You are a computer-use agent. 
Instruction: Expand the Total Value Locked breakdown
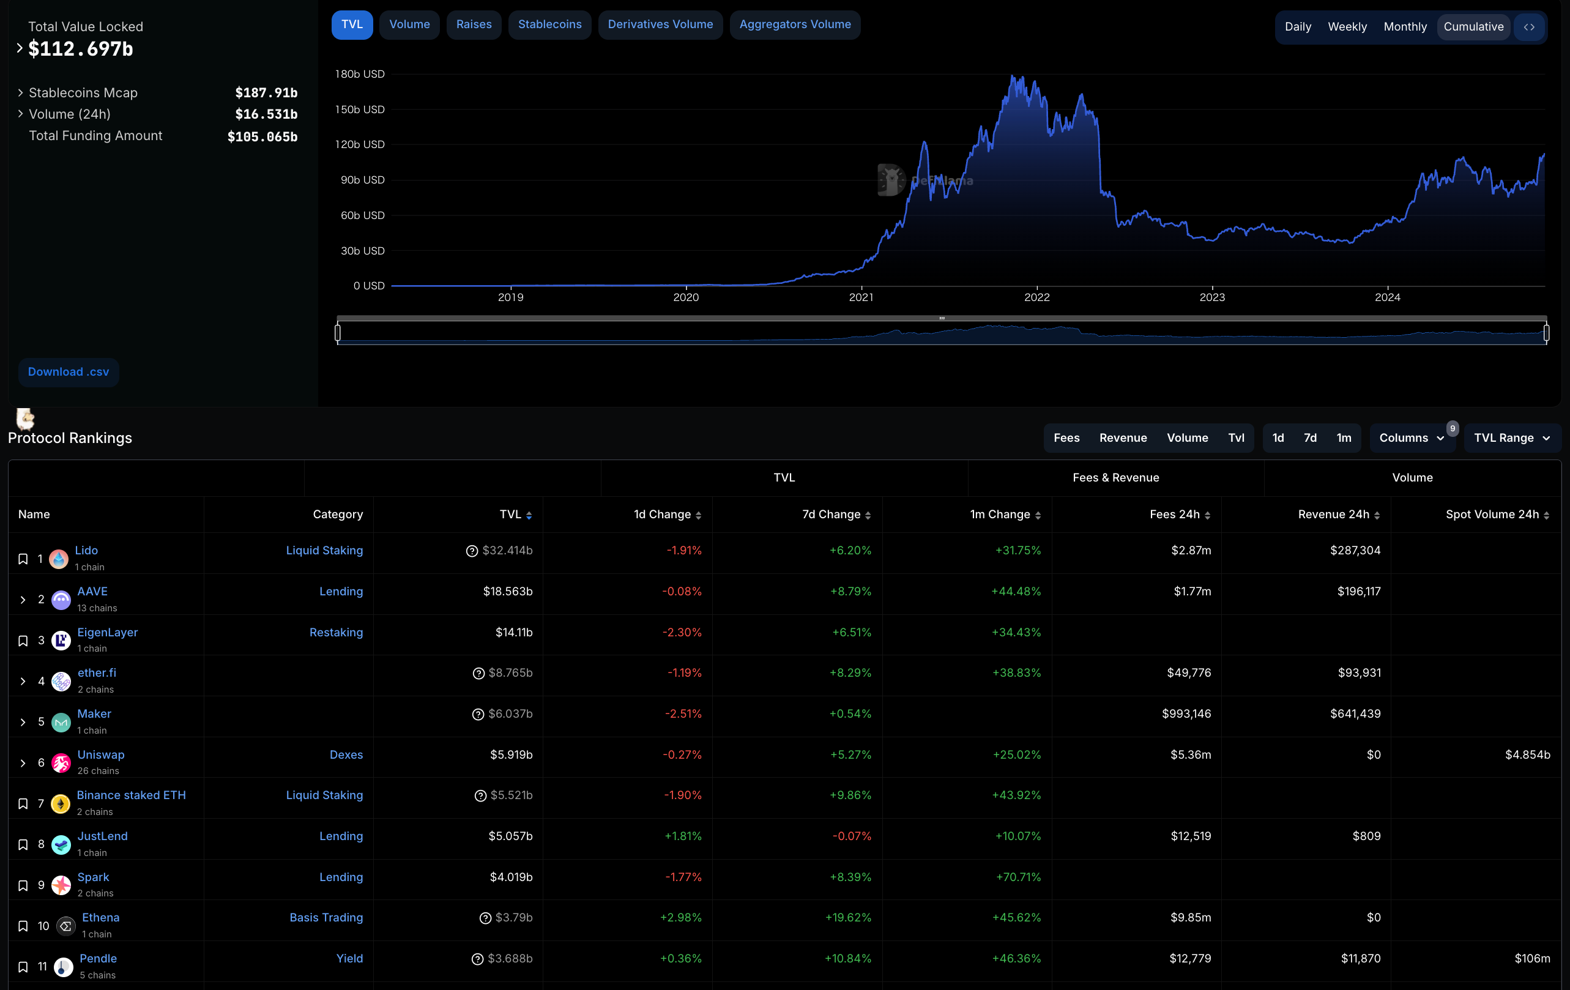20,48
